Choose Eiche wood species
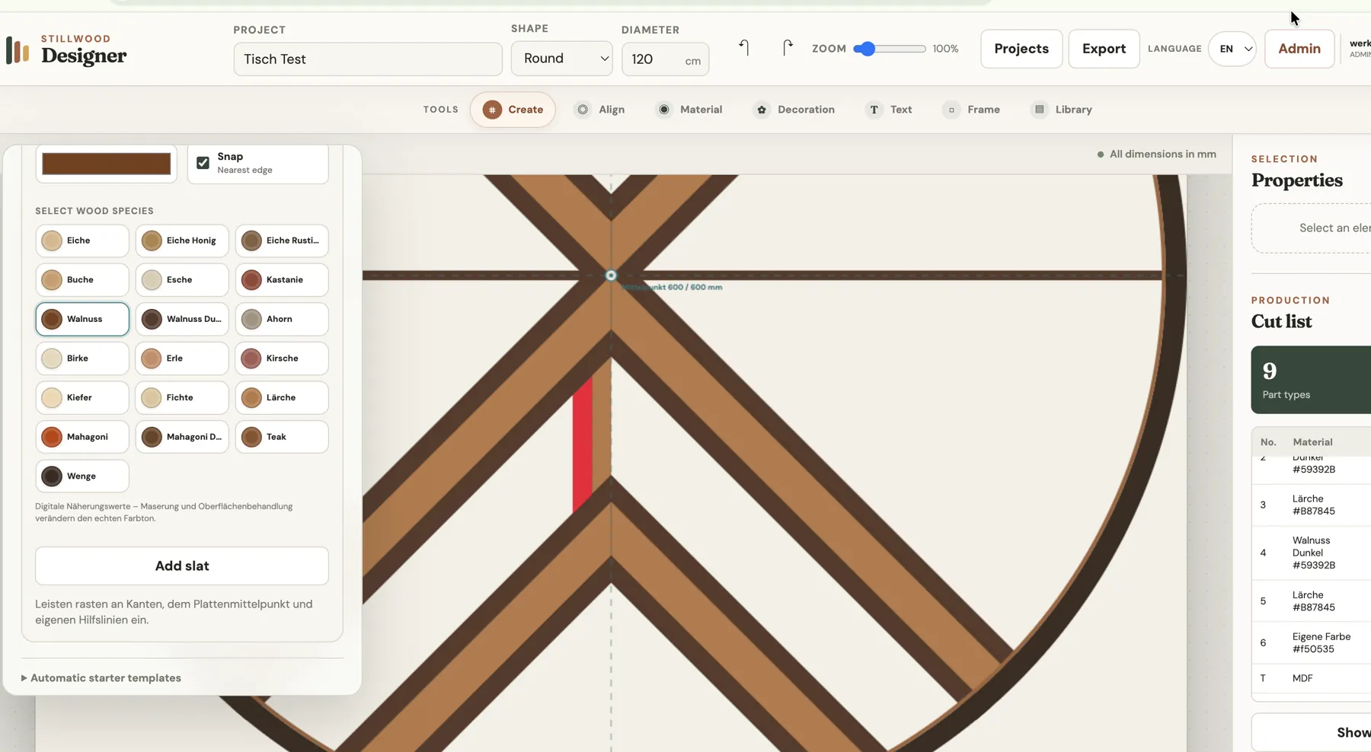1371x752 pixels. (x=82, y=241)
